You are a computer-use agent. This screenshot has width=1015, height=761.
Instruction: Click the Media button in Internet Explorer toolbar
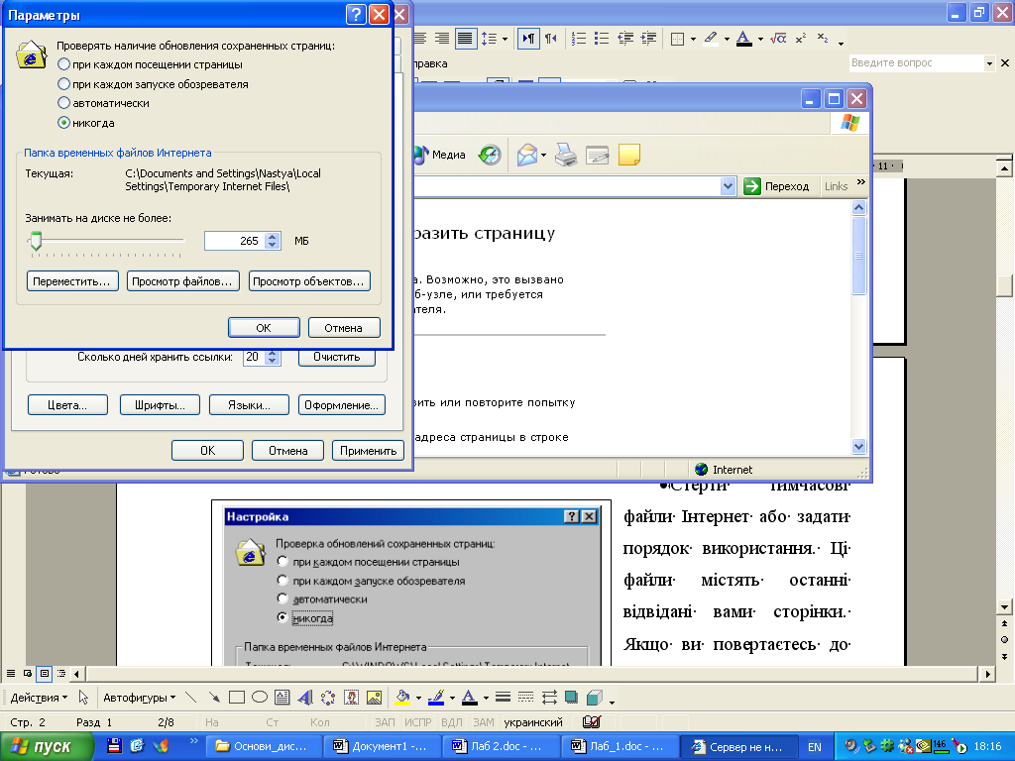440,155
